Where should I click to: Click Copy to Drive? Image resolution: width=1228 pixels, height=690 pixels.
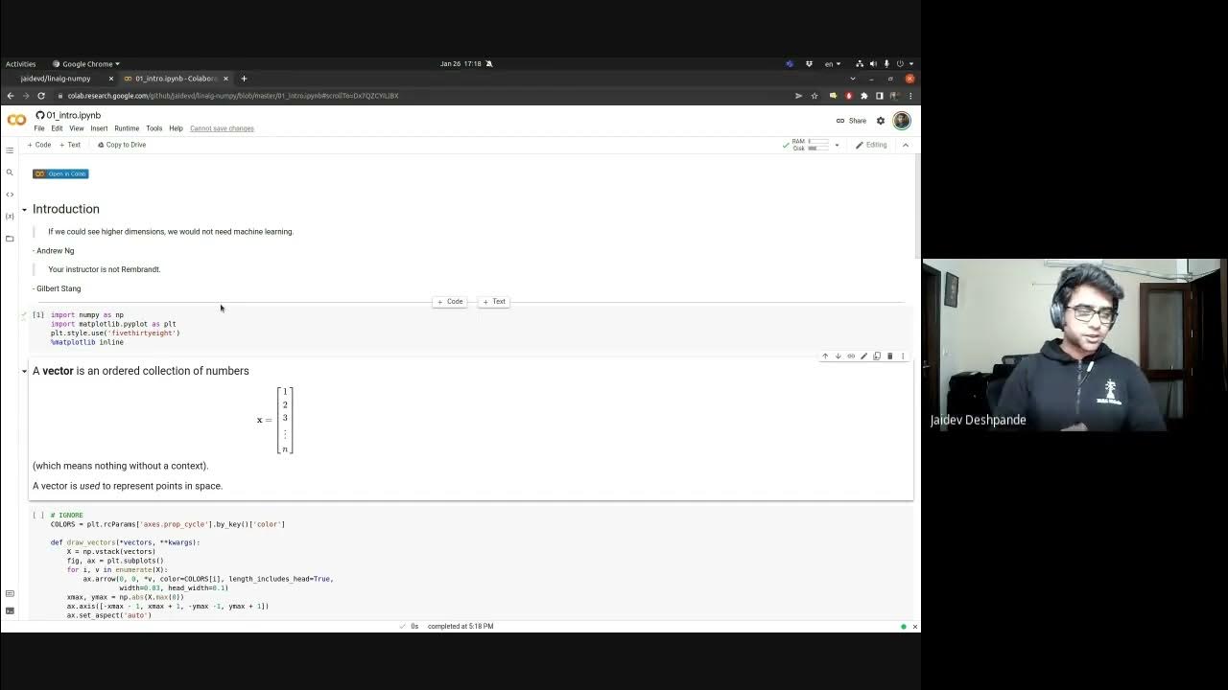point(122,145)
